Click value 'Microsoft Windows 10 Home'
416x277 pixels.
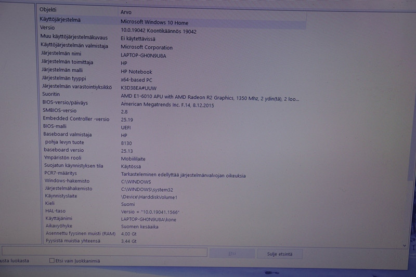pyautogui.click(x=154, y=22)
